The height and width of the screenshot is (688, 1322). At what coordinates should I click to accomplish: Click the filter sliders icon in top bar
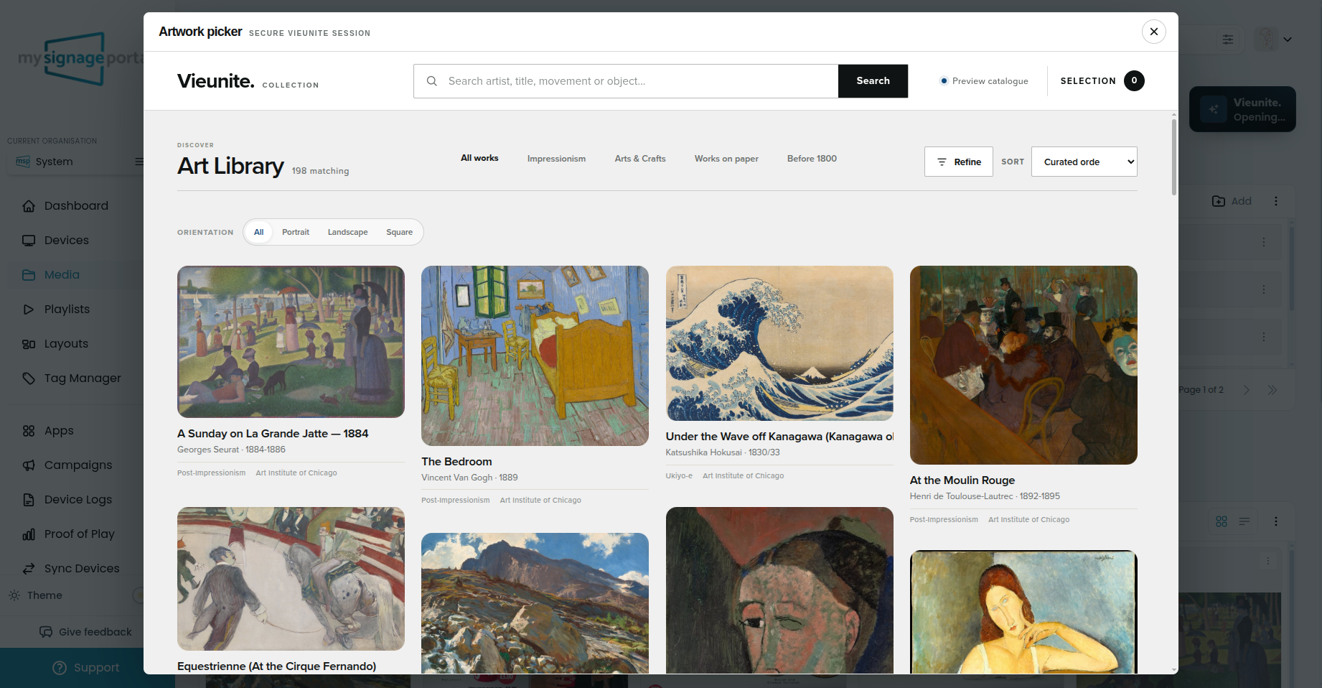[1228, 39]
